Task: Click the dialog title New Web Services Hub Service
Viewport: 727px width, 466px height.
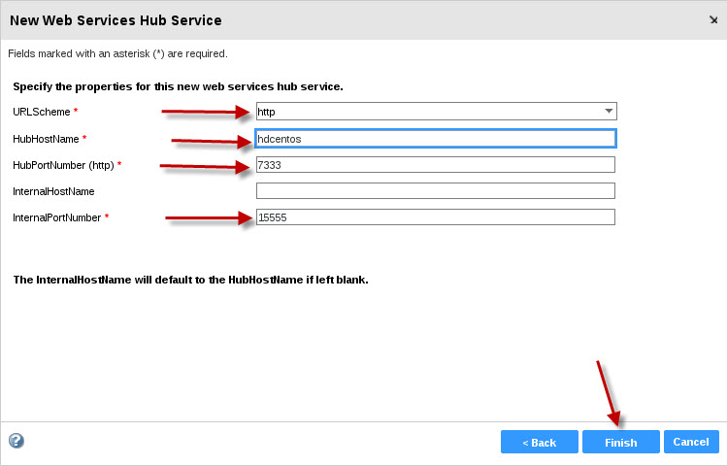Action: [x=116, y=20]
